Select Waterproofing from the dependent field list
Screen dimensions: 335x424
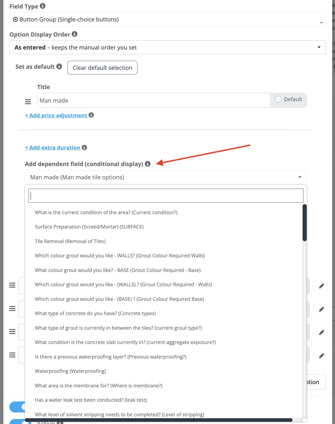pos(70,371)
